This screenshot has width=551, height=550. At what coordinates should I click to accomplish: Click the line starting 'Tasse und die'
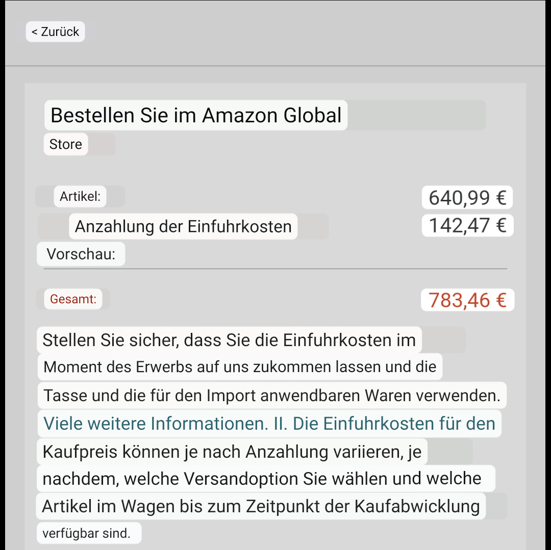272,395
